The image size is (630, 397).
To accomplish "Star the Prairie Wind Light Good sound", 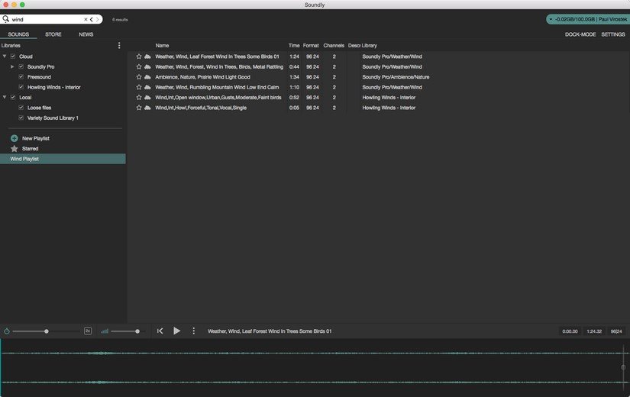I will (x=139, y=77).
